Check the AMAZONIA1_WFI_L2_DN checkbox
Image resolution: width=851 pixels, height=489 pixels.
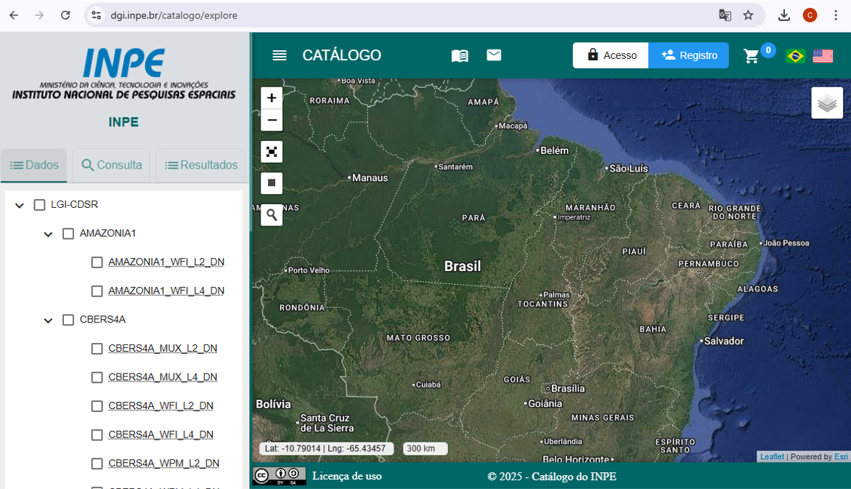pyautogui.click(x=97, y=262)
